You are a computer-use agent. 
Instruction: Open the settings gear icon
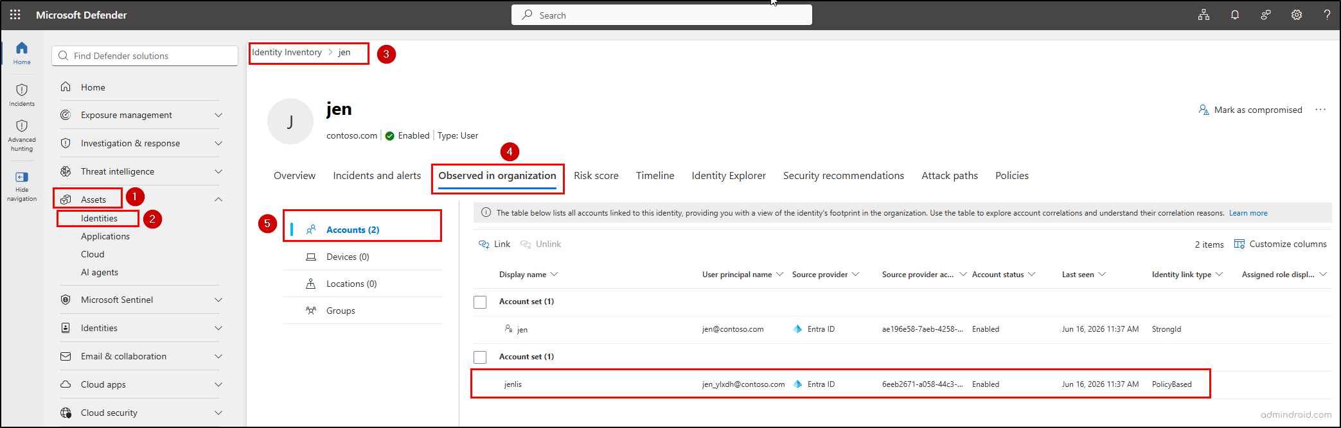coord(1297,15)
